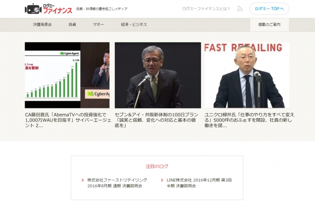Open ログミーファイナンスとは? link
The width and height of the screenshot is (315, 210).
tap(206, 9)
